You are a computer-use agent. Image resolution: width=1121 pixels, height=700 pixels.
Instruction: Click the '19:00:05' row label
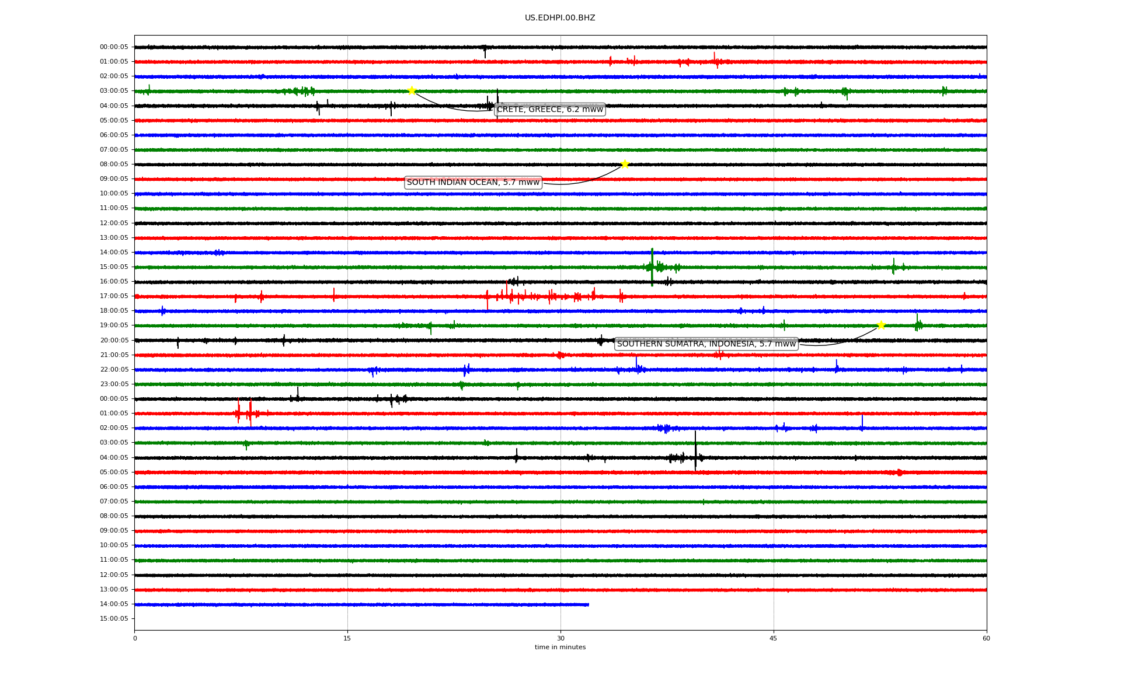coord(114,325)
